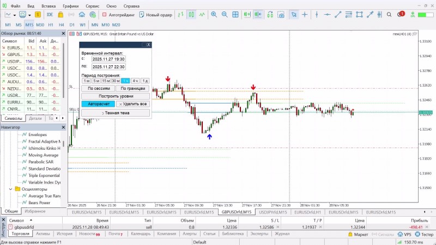Open the MetaEditor IDE icon
Screen dimensions: 436x245
(x=50, y=15)
